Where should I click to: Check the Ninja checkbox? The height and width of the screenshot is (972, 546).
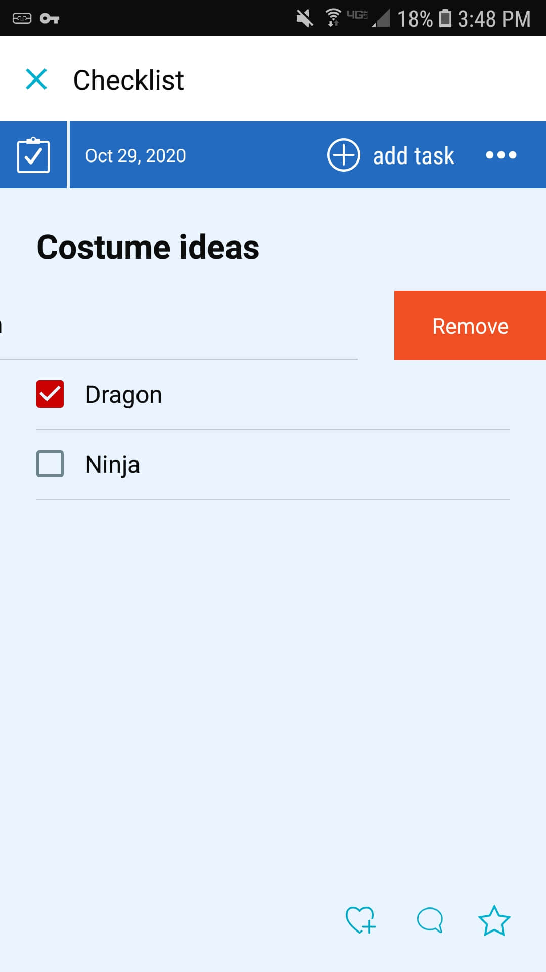point(50,464)
